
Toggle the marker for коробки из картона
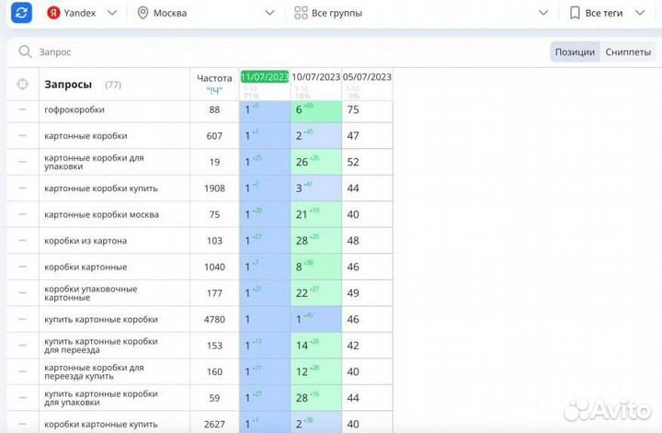tap(23, 241)
